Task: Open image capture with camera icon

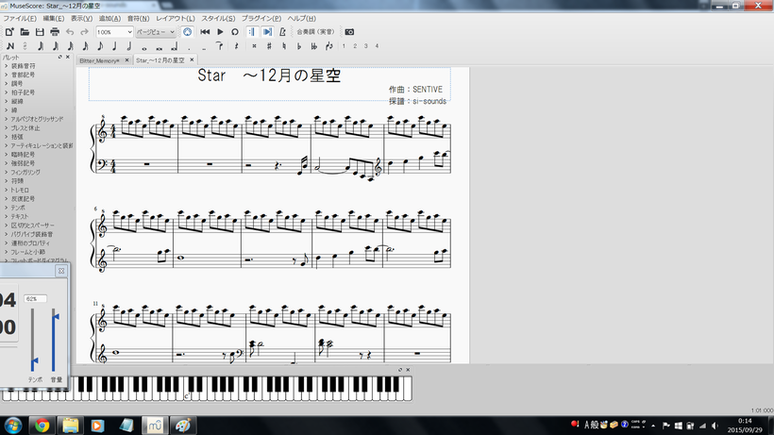Action: click(x=349, y=32)
